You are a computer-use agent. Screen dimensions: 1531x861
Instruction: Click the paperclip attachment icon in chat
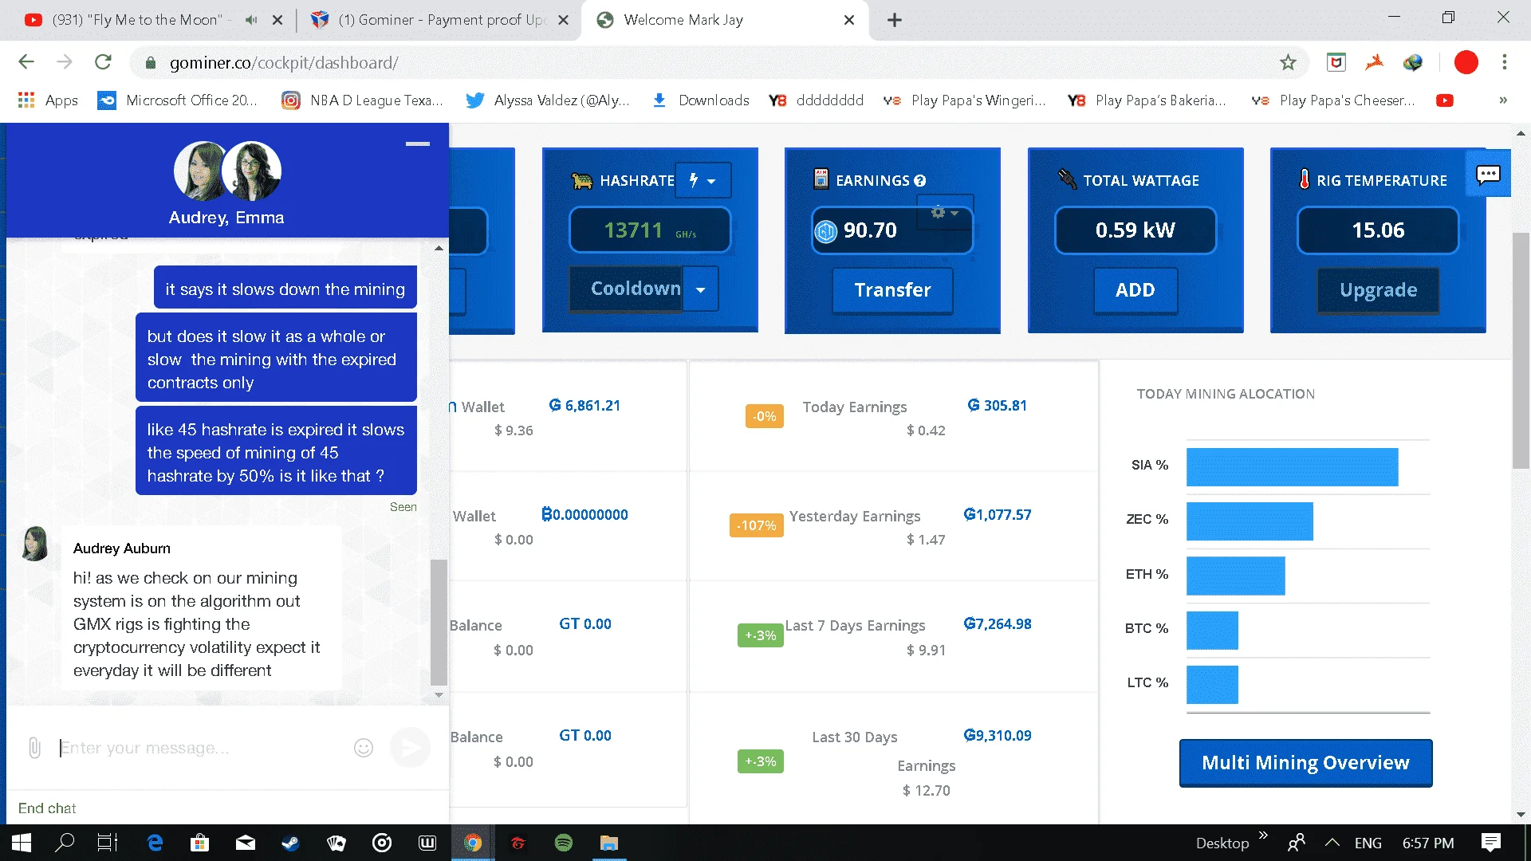click(x=34, y=748)
